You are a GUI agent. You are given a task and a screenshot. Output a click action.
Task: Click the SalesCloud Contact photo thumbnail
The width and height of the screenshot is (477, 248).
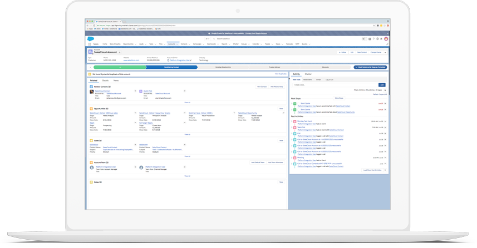92,92
